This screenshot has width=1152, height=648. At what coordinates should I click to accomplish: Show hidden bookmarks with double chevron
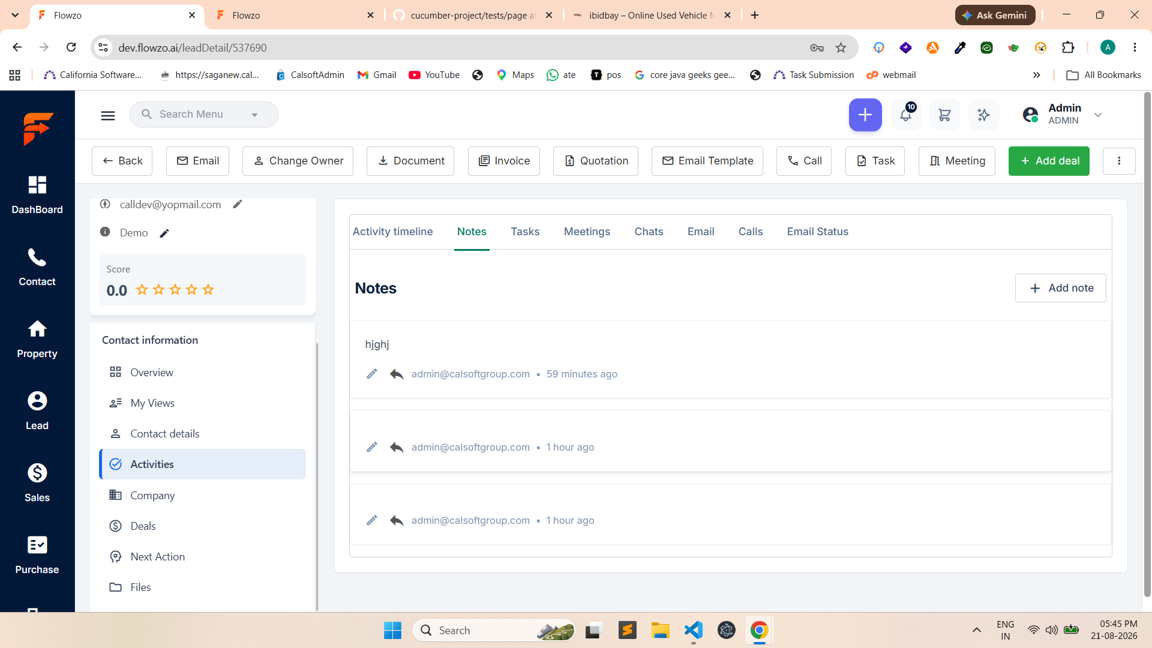click(x=1036, y=75)
